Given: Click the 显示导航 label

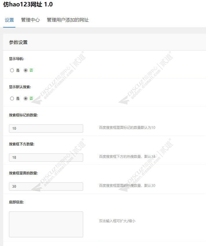Looking at the screenshot, I should point(17,59).
